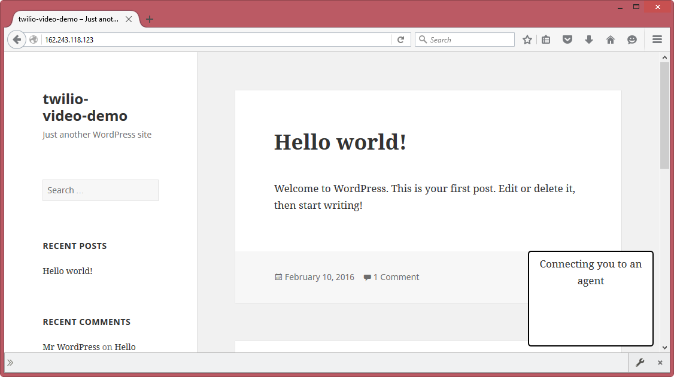Minimize the Firefox window
This screenshot has height=377, width=674.
tap(620, 7)
